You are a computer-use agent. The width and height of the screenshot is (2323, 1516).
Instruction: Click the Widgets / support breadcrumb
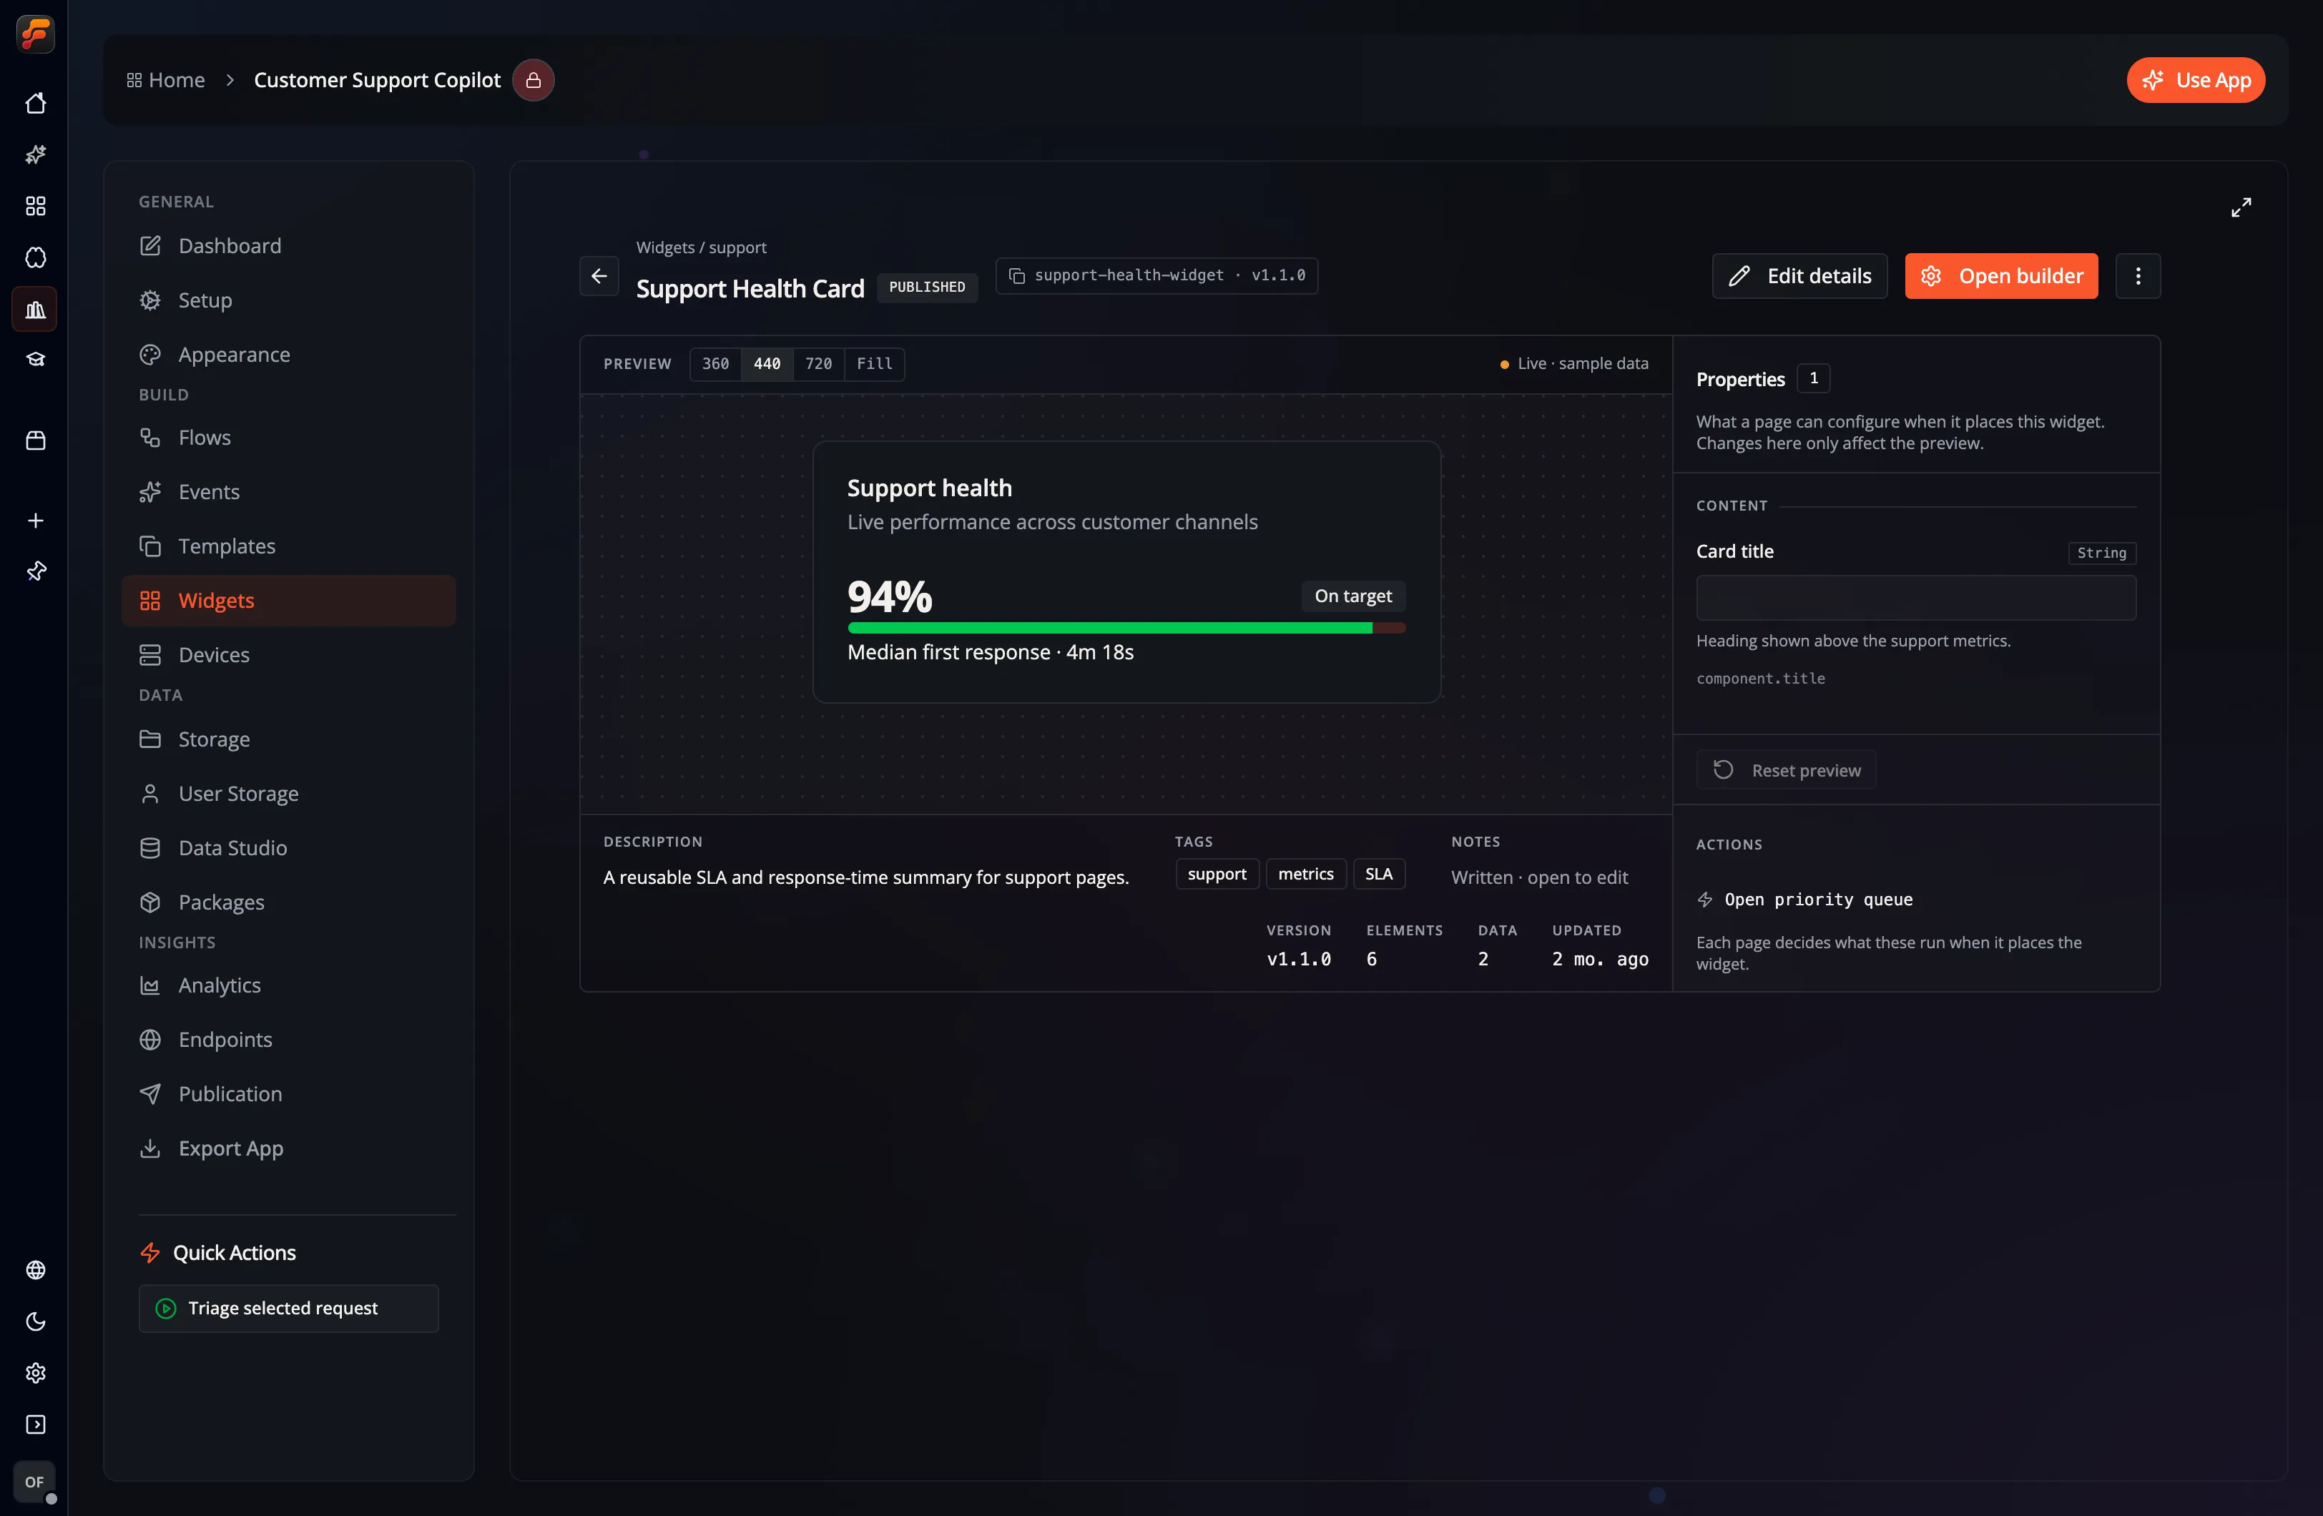pyautogui.click(x=701, y=248)
